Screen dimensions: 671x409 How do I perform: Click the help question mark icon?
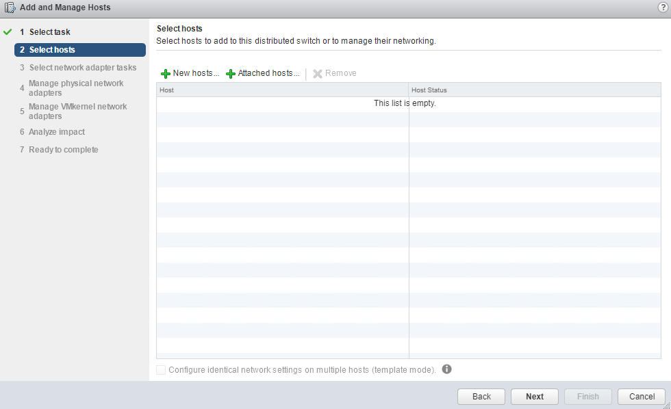click(x=662, y=8)
